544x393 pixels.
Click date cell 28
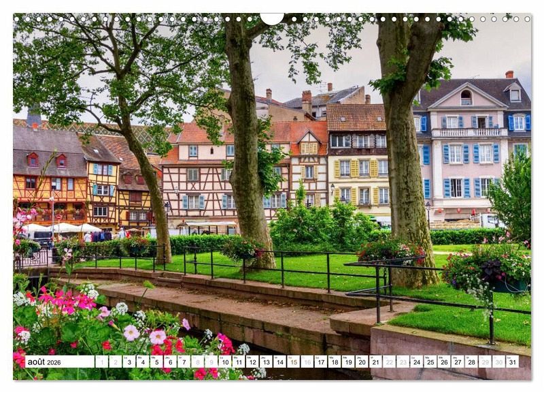[471, 362]
